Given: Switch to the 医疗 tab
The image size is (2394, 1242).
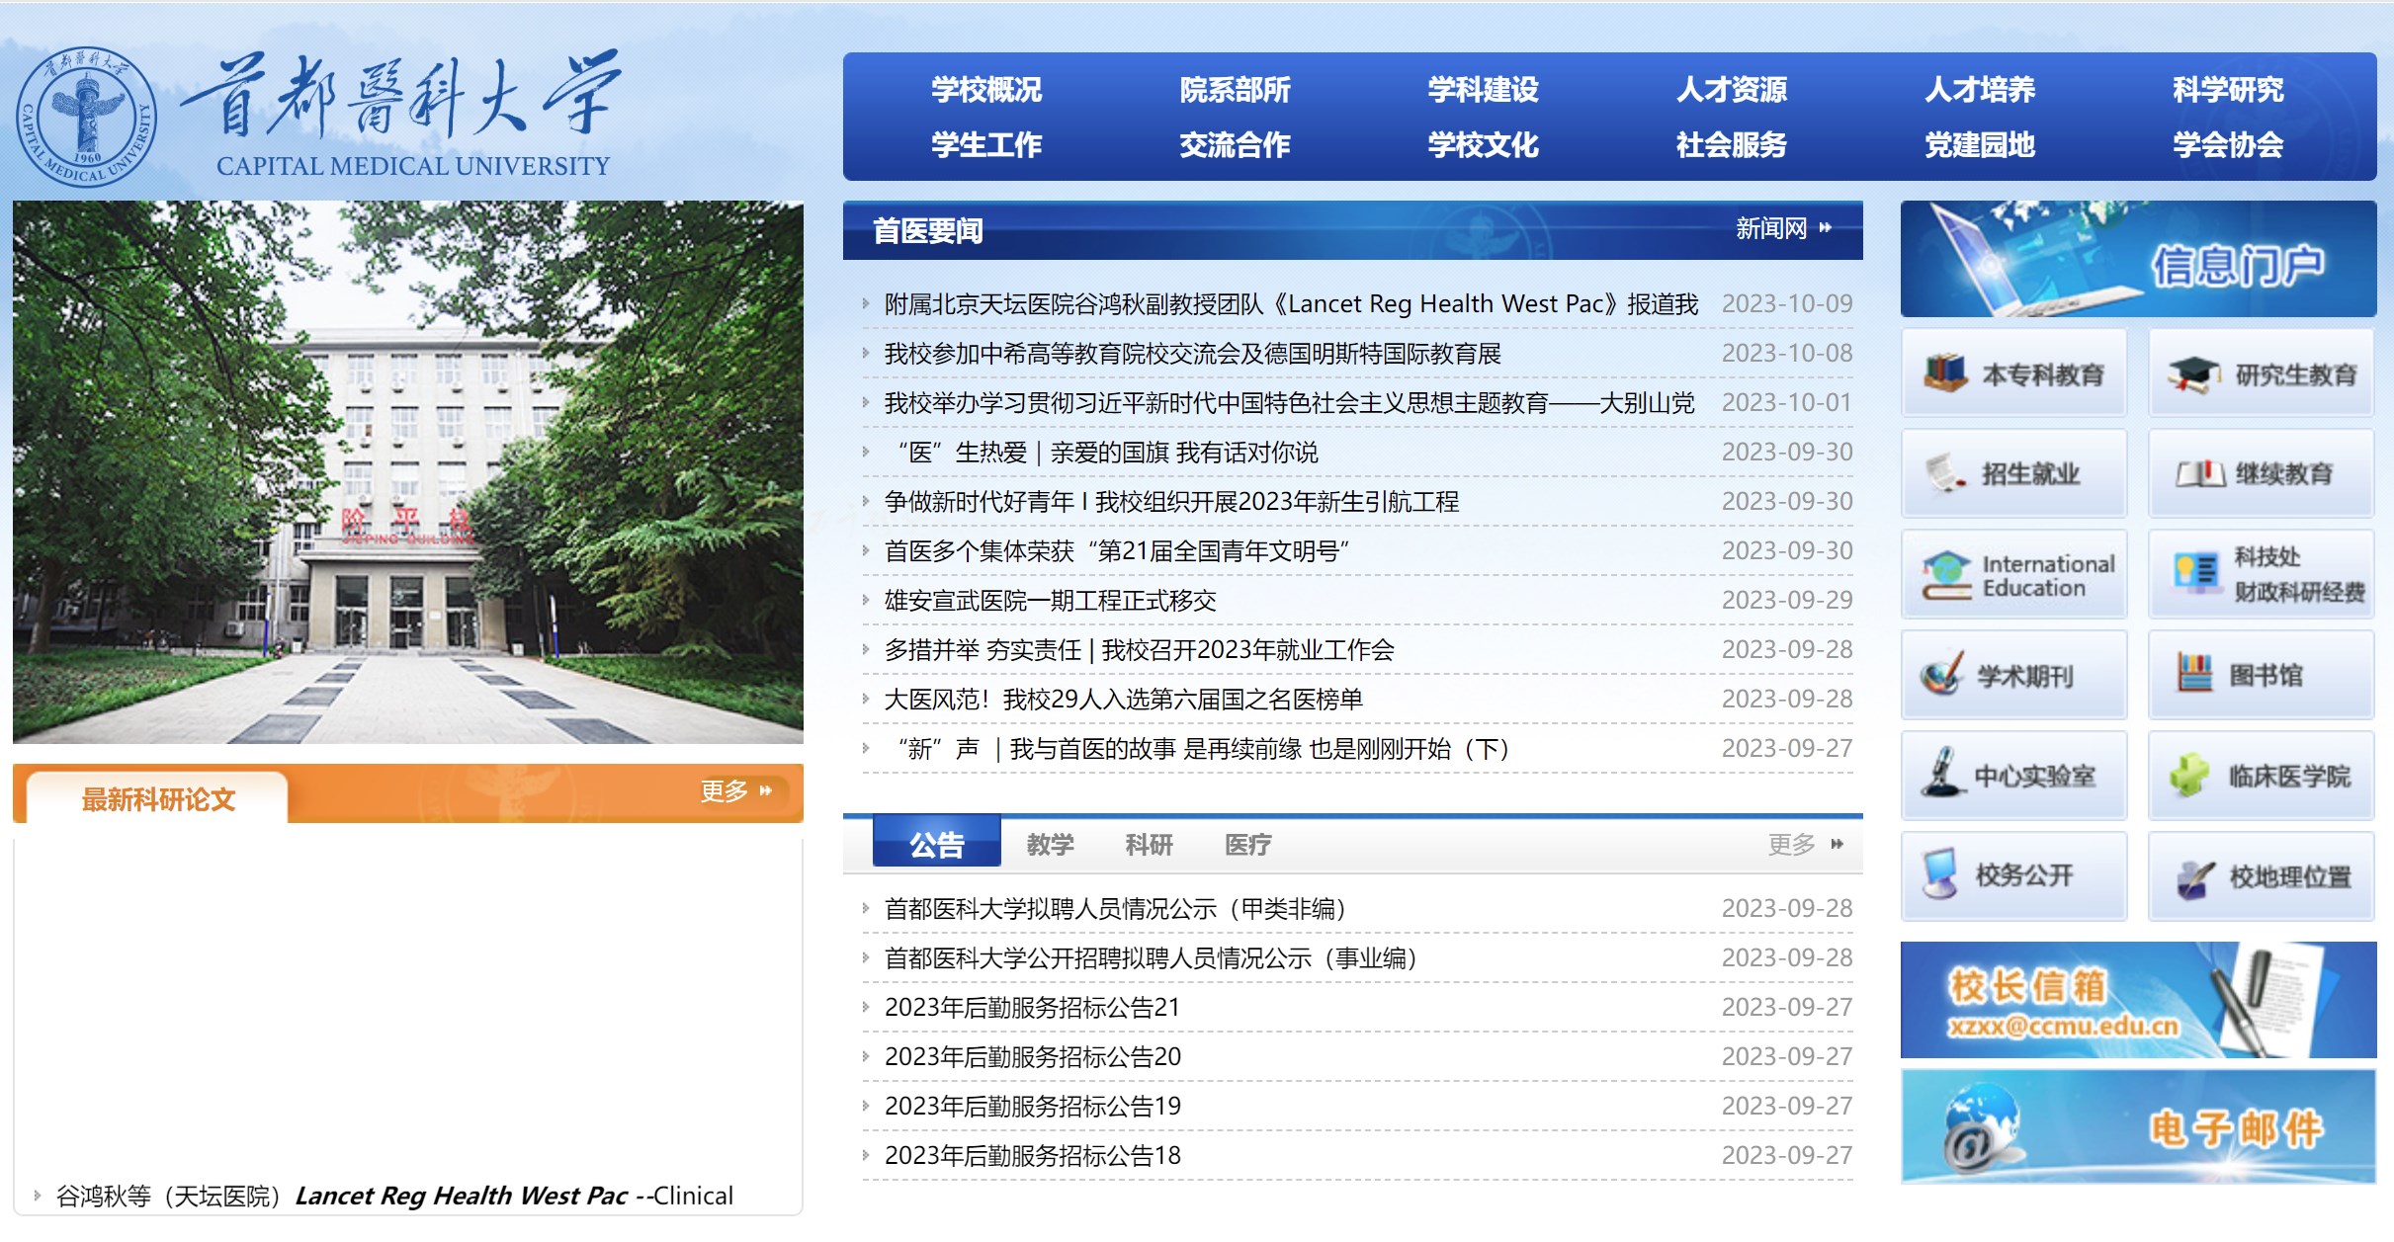Looking at the screenshot, I should click(1247, 844).
